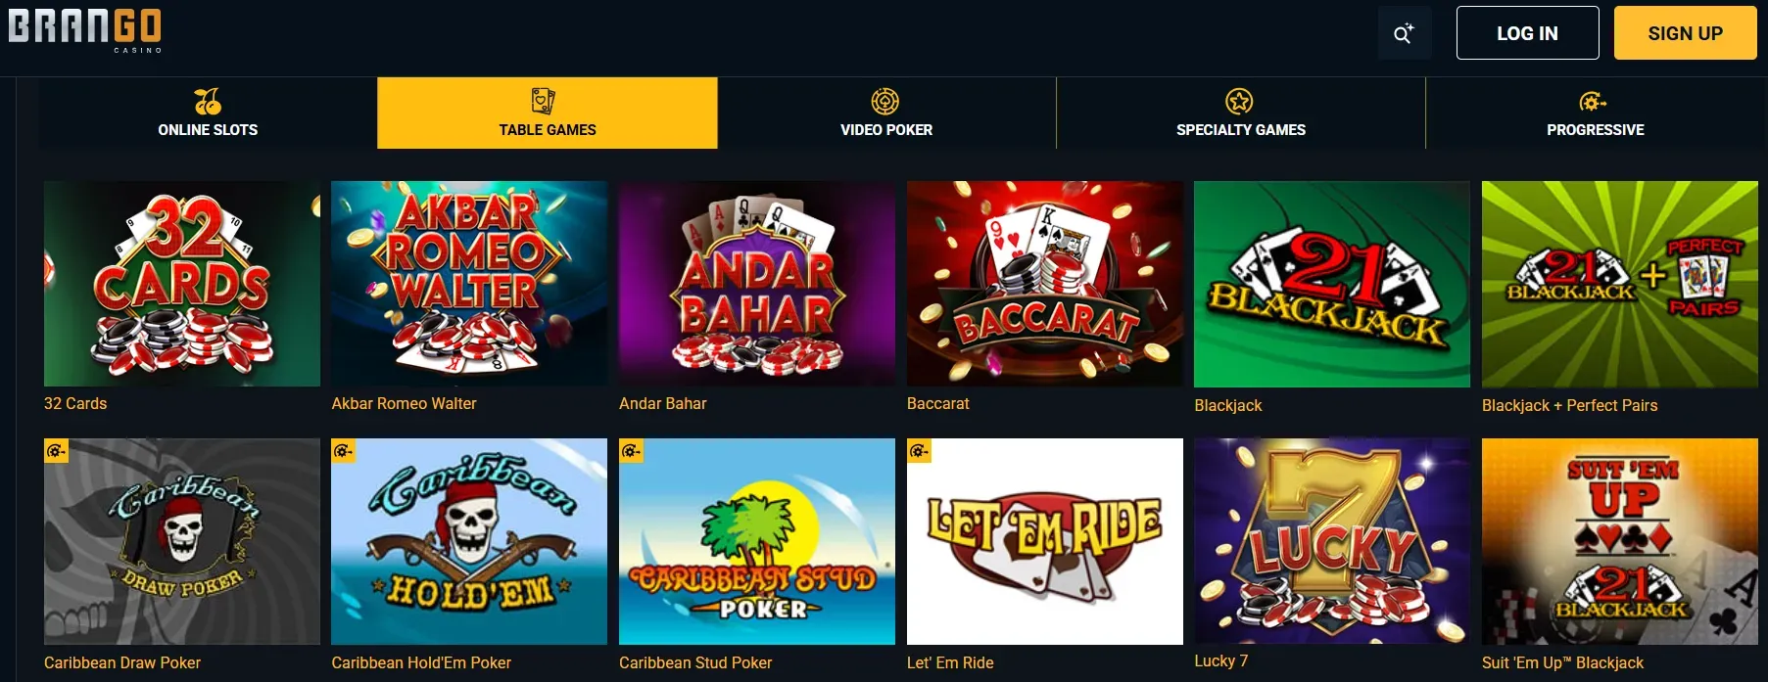
Task: Click the SIGN UP button
Action: click(1684, 32)
